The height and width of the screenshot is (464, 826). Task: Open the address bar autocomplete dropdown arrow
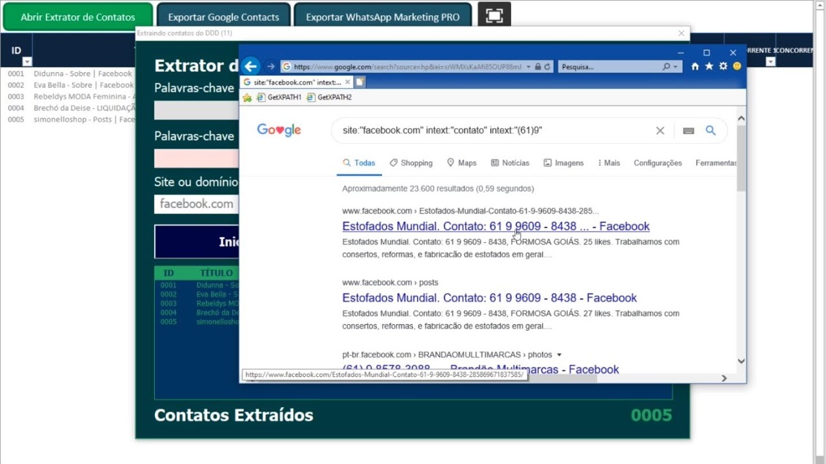529,66
